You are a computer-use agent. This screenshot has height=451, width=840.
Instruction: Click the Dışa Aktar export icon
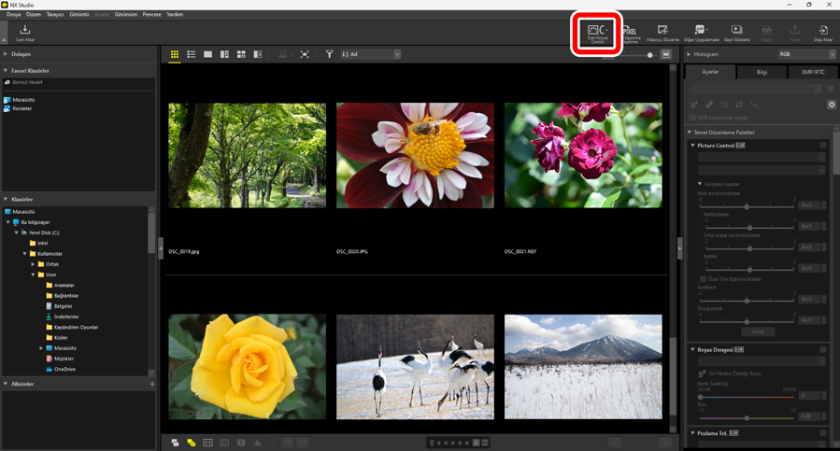(822, 34)
